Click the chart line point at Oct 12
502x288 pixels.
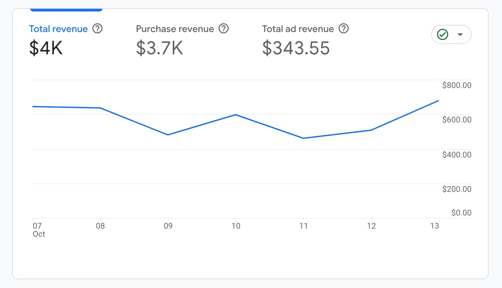coord(371,130)
